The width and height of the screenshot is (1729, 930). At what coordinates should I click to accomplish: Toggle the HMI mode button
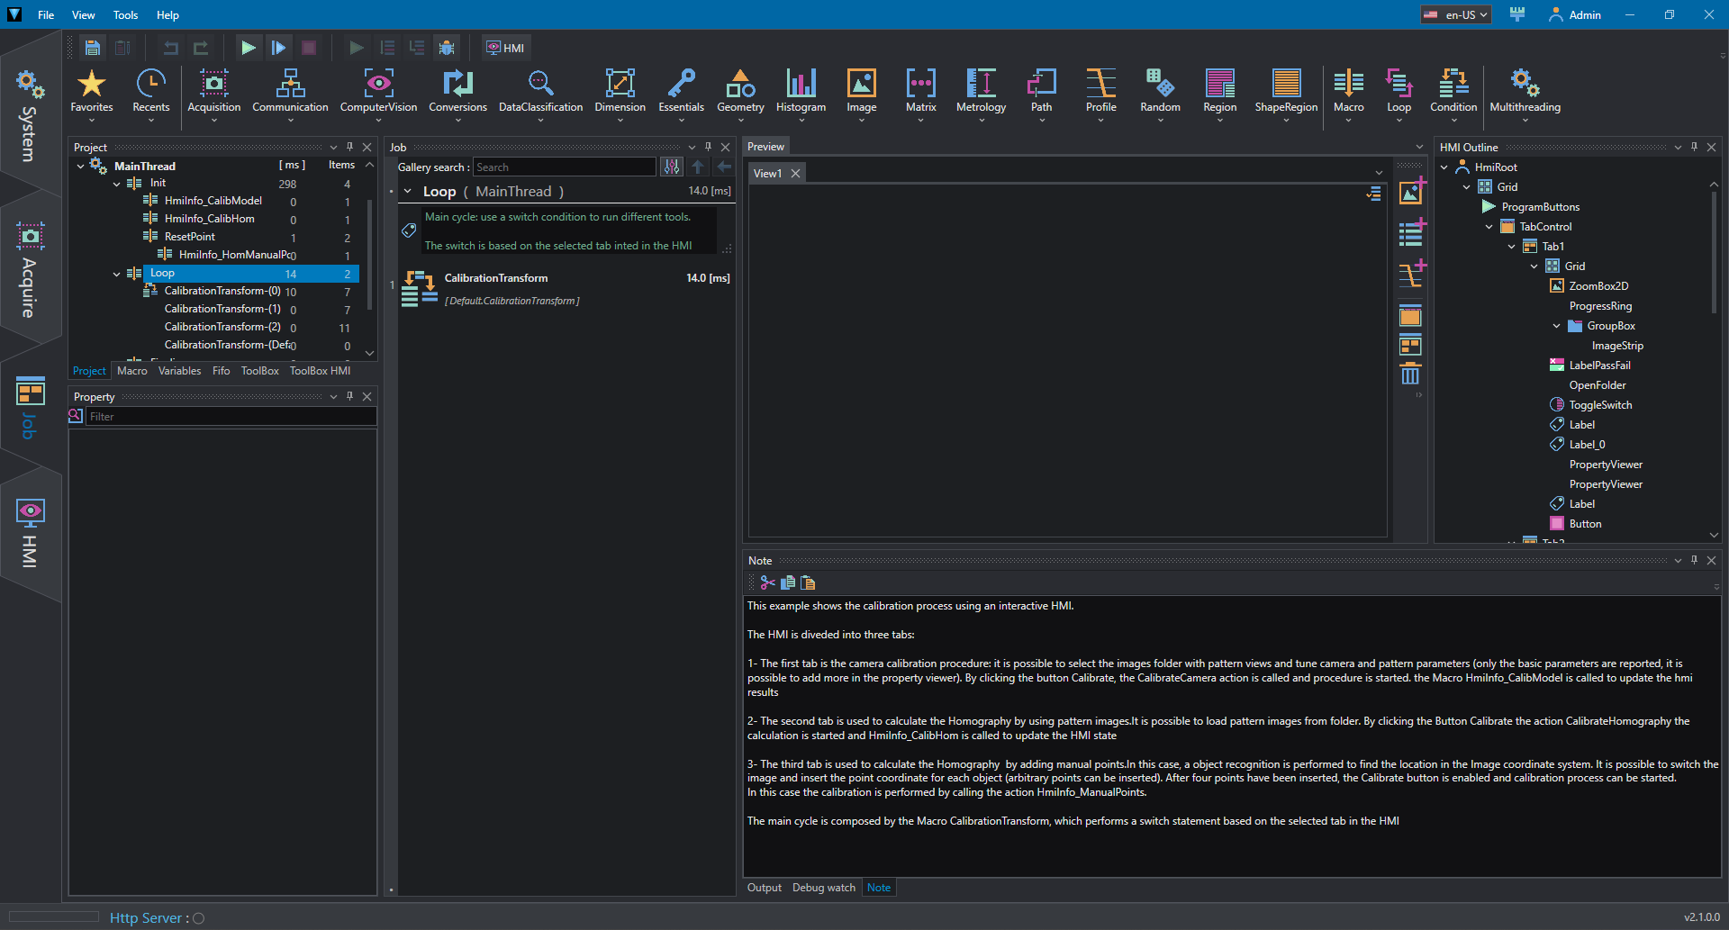click(x=505, y=48)
